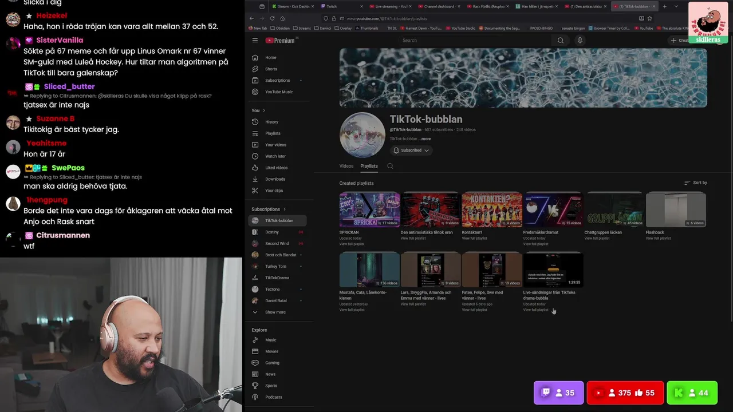The image size is (733, 412).
Task: Open the Obsidian bookmark folder
Action: tap(280, 28)
